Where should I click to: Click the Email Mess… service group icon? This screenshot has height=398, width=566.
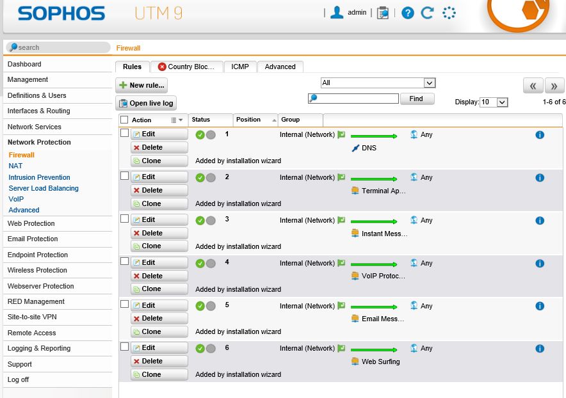click(355, 319)
